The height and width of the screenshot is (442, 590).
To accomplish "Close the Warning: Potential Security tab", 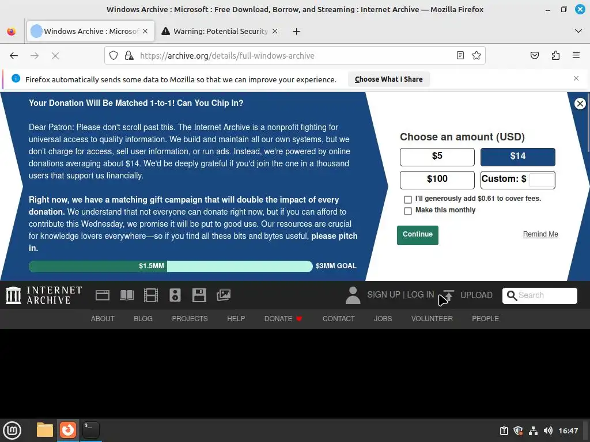I will tap(275, 31).
